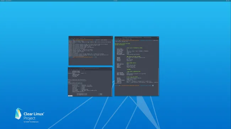The width and height of the screenshot is (231, 129).
Task: Click 'Device Properties and Extensions' heading text
Action: tap(77, 80)
